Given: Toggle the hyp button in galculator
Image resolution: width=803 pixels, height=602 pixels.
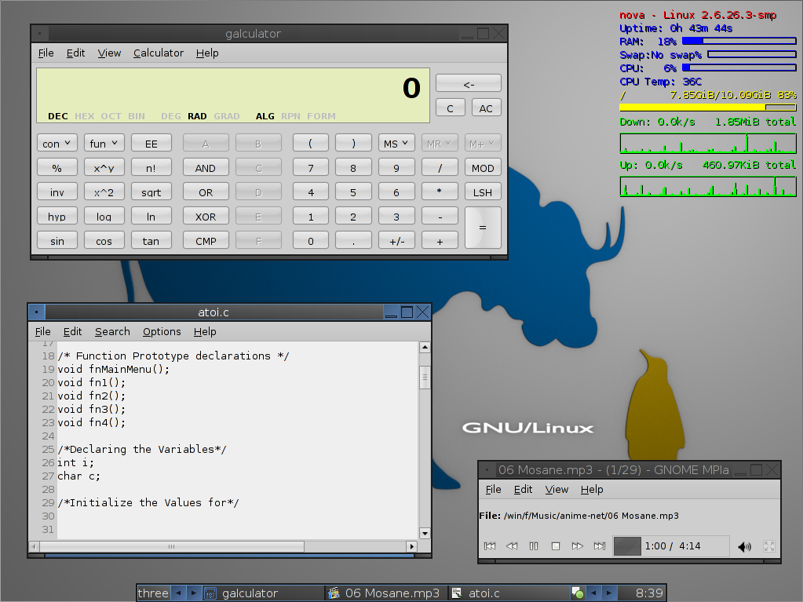Looking at the screenshot, I should pyautogui.click(x=57, y=217).
